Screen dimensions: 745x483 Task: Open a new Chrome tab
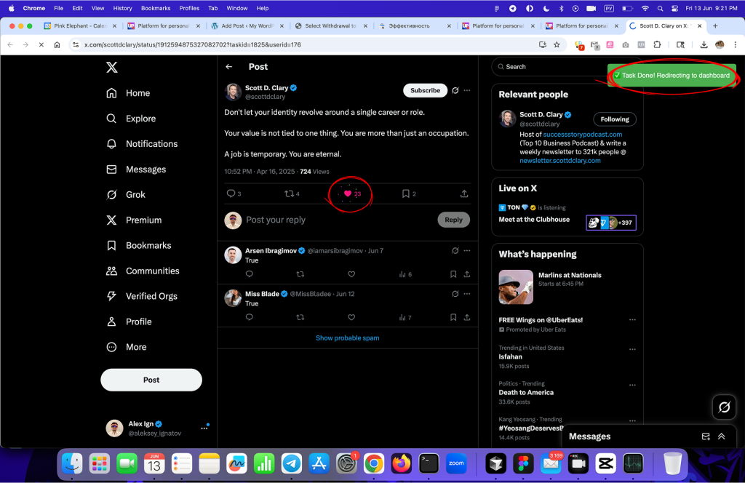pos(715,26)
